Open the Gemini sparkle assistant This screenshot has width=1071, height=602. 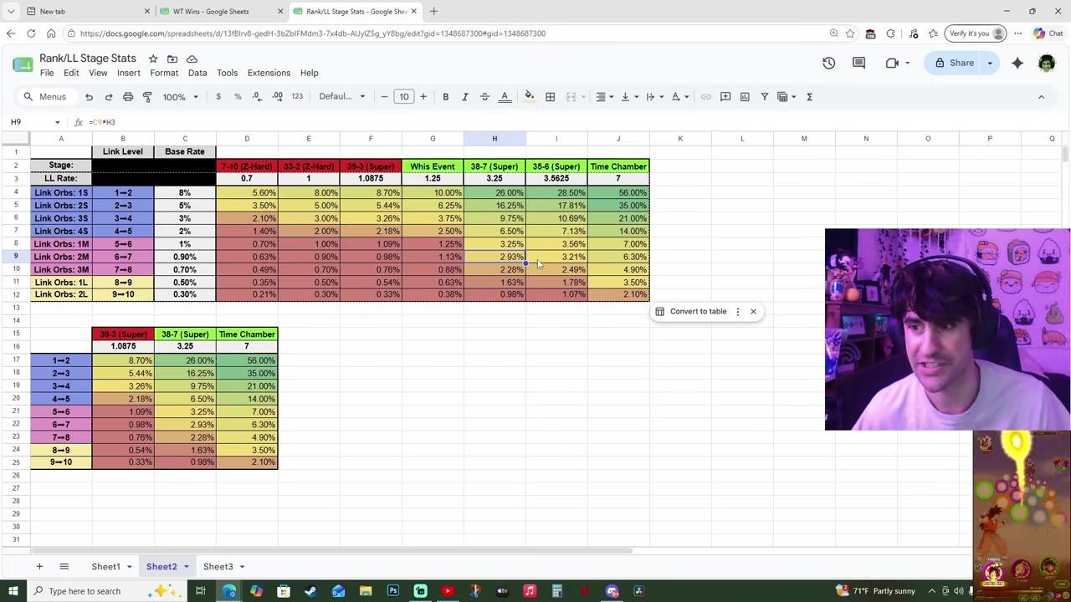pos(1017,63)
